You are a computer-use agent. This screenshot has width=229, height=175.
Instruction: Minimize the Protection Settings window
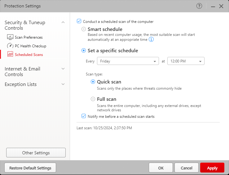(x=213, y=6)
